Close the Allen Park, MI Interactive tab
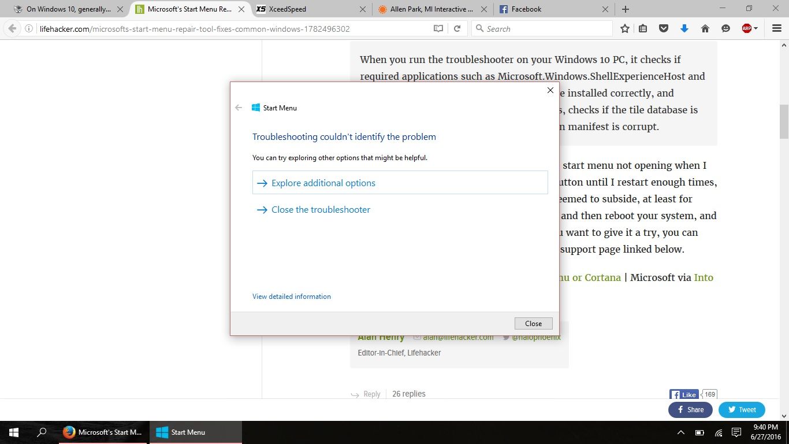This screenshot has width=789, height=444. click(484, 9)
